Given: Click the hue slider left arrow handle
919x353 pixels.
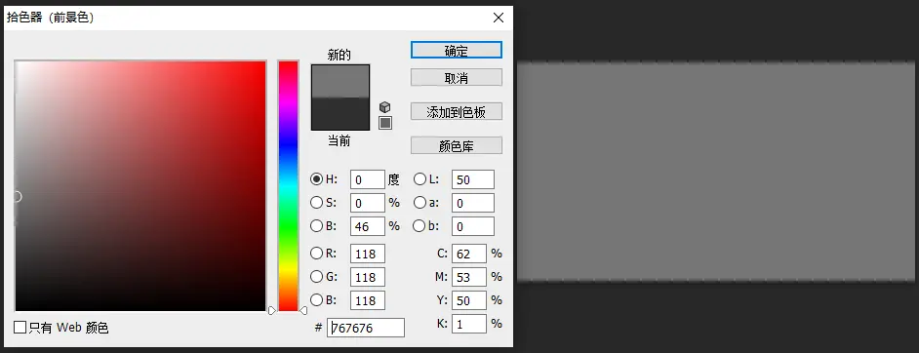Looking at the screenshot, I should [x=272, y=310].
